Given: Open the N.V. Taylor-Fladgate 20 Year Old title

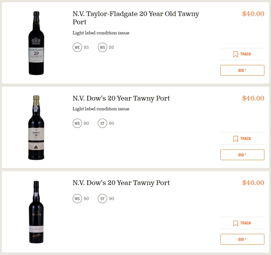Looking at the screenshot, I should 136,18.
